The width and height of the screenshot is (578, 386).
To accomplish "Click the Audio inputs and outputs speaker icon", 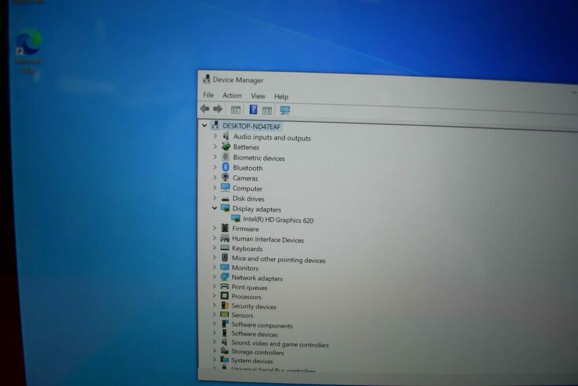I will tap(226, 137).
